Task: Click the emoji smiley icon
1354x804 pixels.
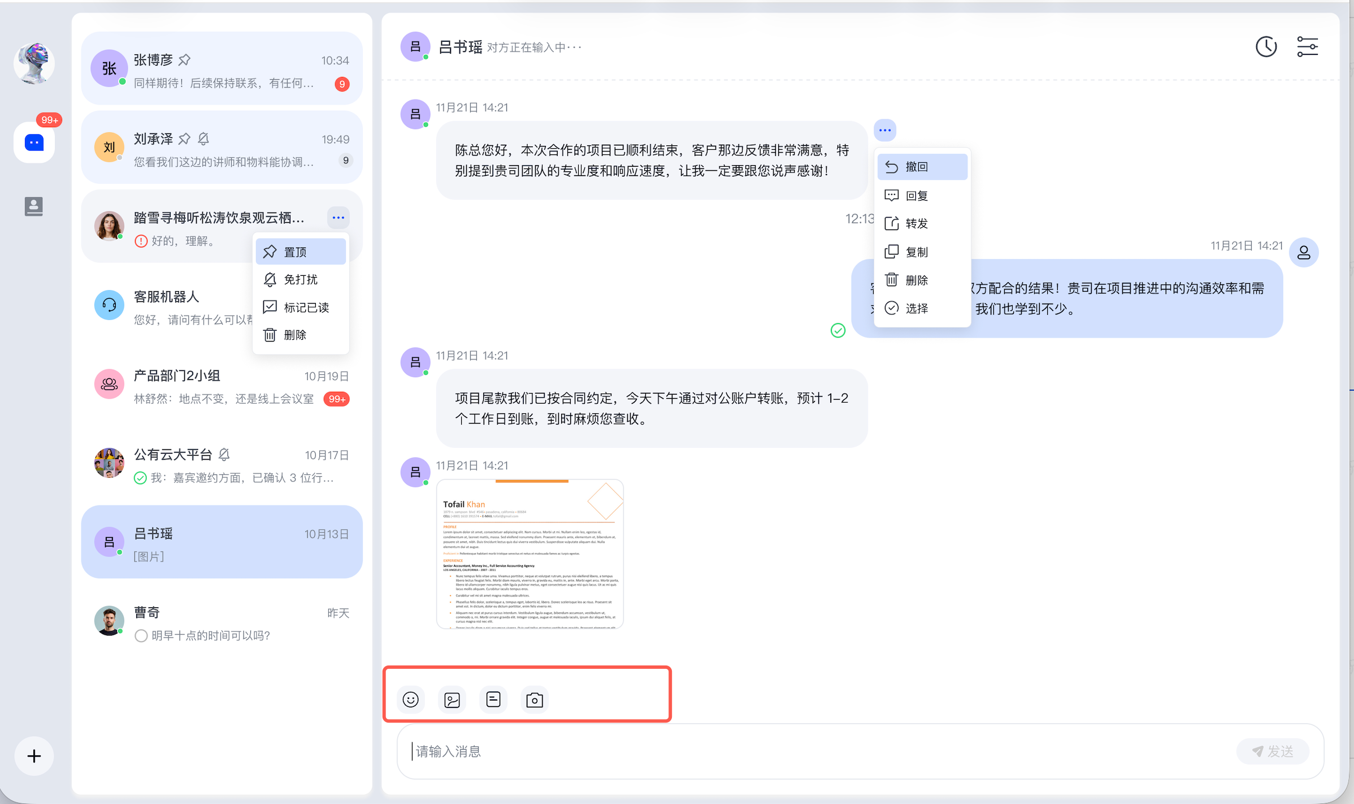Action: click(x=411, y=699)
